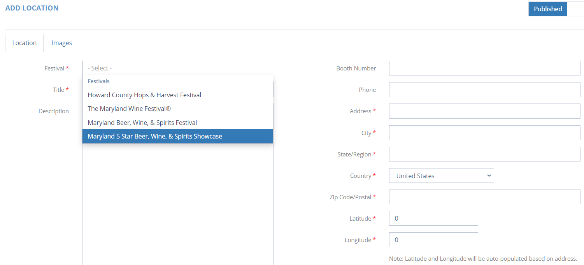Click the Festivals group header in dropdown

[99, 81]
